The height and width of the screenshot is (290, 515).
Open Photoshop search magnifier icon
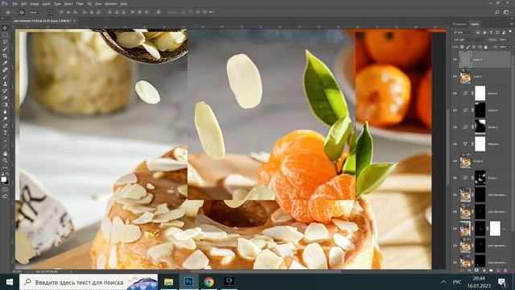coord(497,12)
